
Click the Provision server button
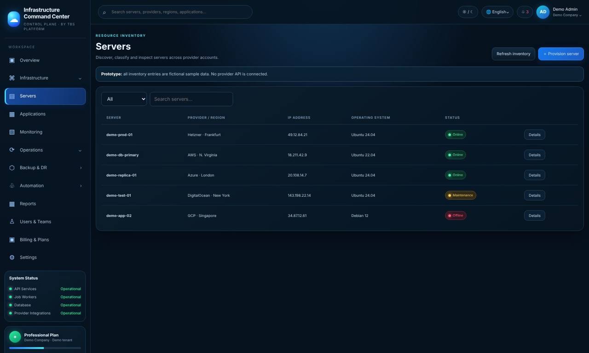coord(561,54)
